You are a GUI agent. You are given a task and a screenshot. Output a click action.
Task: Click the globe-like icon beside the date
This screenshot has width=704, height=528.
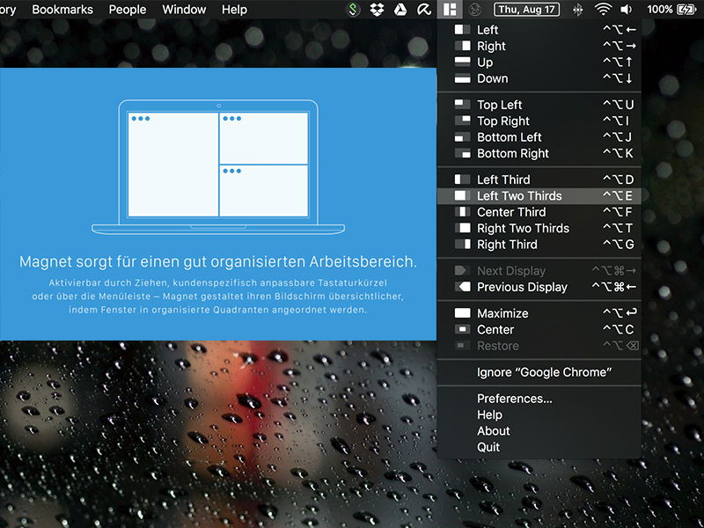(475, 10)
